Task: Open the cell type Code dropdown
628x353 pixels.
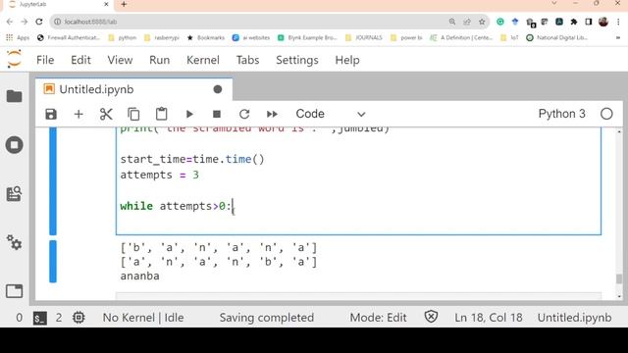Action: point(331,114)
